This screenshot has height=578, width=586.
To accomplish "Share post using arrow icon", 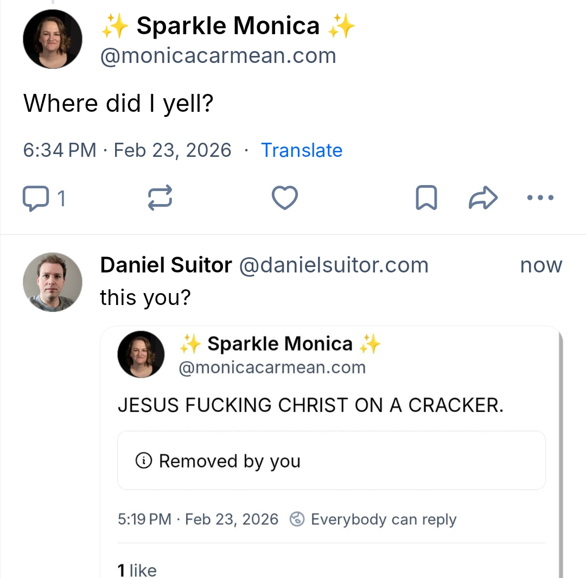I will [x=482, y=198].
